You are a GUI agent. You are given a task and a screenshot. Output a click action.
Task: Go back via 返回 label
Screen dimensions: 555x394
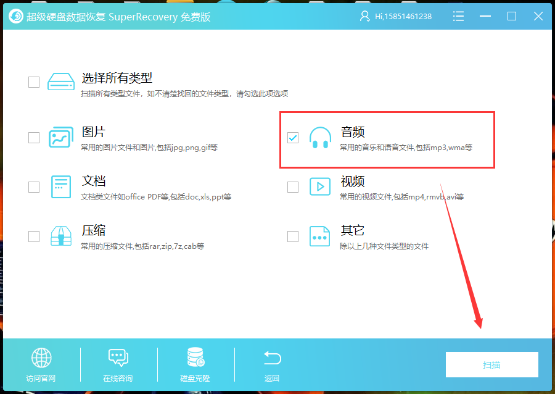(x=272, y=379)
